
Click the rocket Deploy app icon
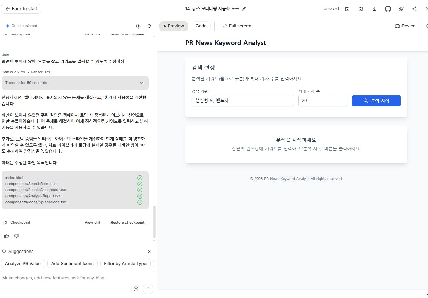pos(401,8)
